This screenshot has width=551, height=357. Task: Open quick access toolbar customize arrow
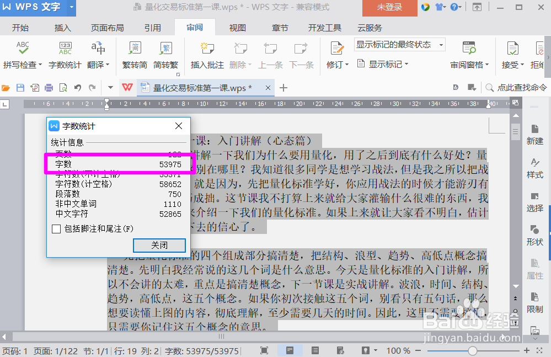(x=109, y=87)
